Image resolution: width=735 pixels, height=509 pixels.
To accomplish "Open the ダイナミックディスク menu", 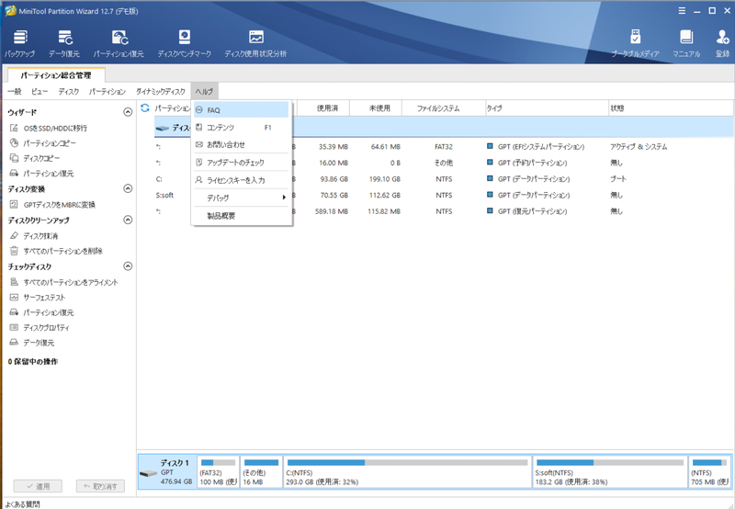I will point(161,91).
